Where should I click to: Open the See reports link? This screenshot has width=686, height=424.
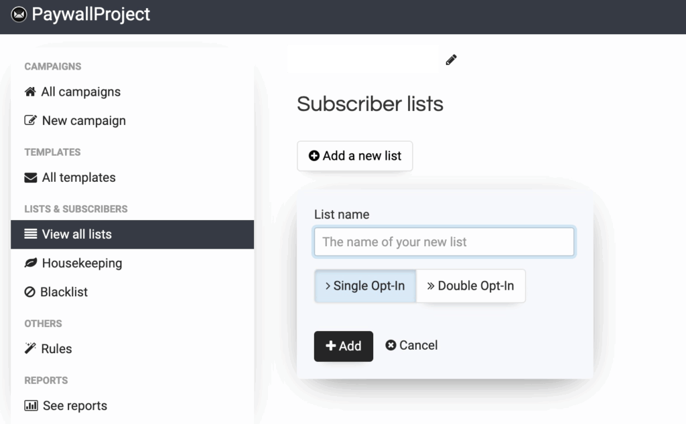[x=74, y=405]
